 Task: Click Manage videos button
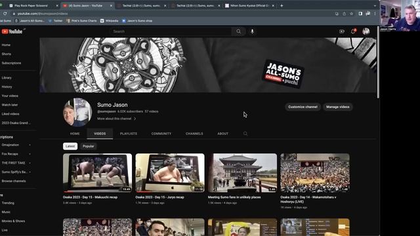pos(338,107)
